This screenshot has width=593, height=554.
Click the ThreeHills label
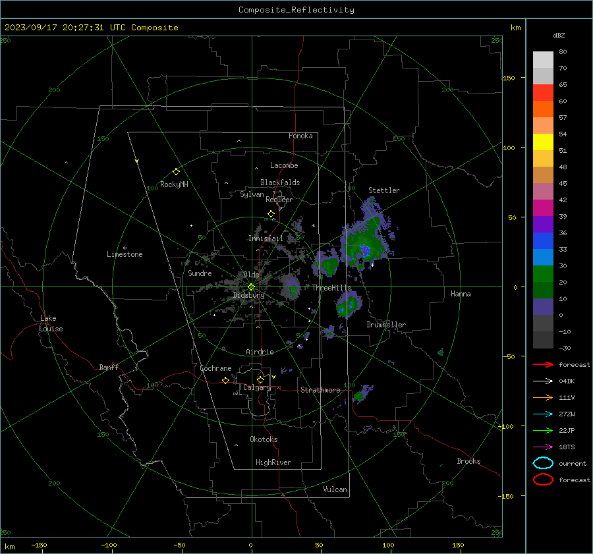tap(331, 288)
